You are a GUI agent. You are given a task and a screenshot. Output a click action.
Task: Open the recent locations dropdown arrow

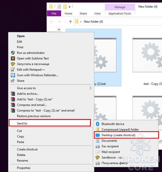[x=65, y=22]
